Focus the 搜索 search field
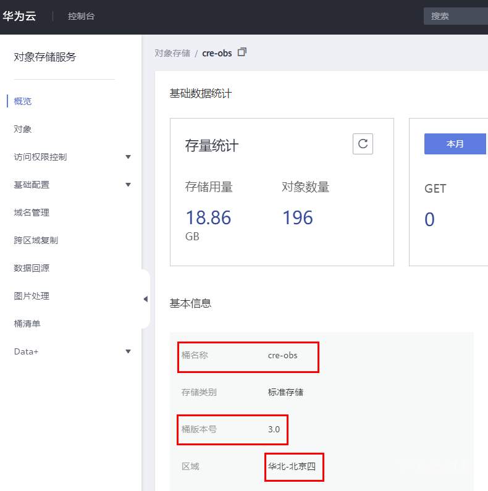Image resolution: width=488 pixels, height=491 pixels. (456, 16)
